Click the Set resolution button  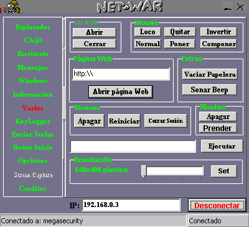(x=223, y=171)
